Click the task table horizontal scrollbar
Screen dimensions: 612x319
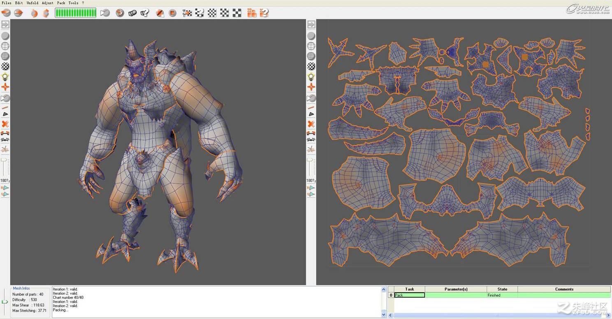(499, 315)
